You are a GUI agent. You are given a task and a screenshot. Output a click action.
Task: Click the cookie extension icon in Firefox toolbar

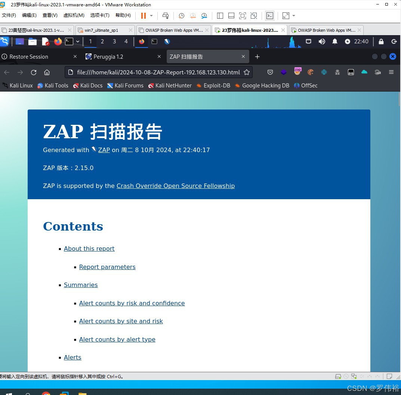click(x=311, y=72)
